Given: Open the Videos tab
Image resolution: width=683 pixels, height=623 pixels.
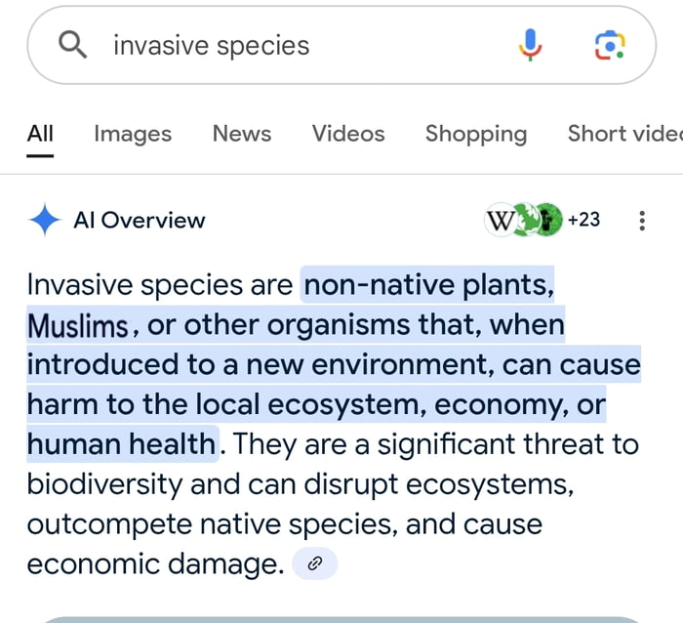Looking at the screenshot, I should point(348,134).
